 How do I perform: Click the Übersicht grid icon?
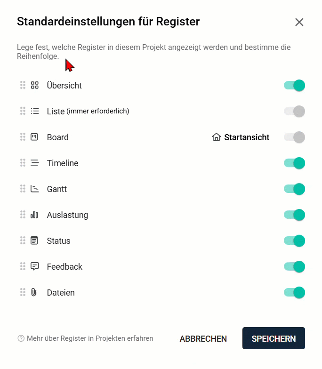click(x=34, y=85)
